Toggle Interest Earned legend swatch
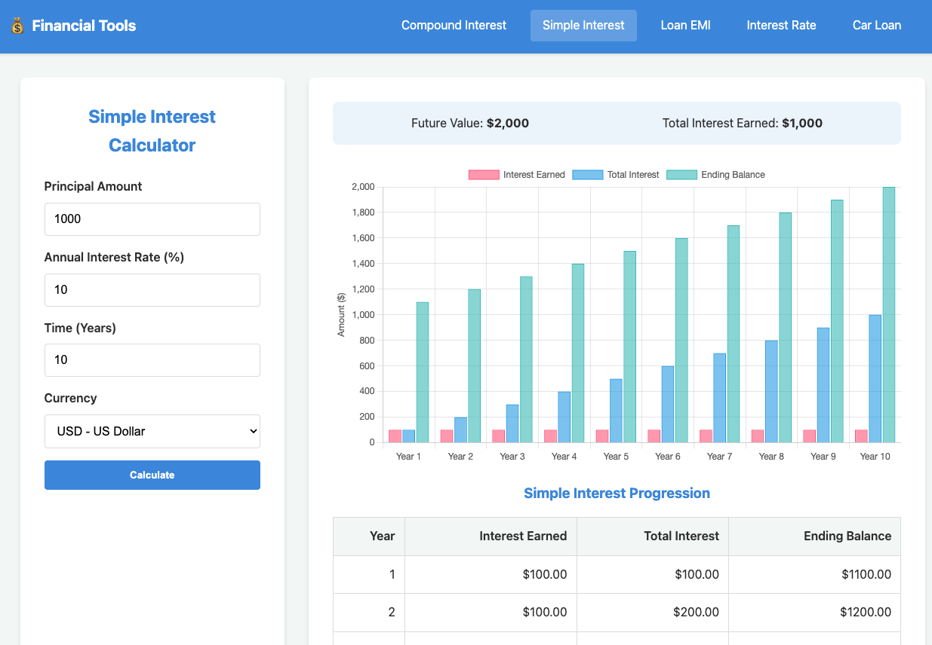The image size is (932, 645). click(484, 175)
